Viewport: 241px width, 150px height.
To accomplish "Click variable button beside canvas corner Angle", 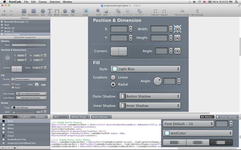I will [177, 51].
